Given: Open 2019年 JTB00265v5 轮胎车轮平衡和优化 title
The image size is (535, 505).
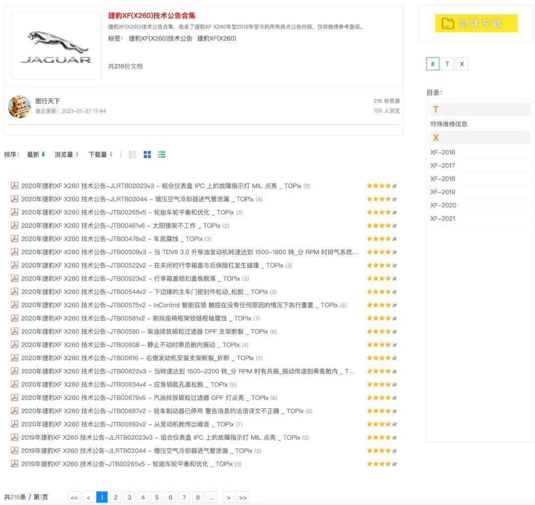Looking at the screenshot, I should tap(127, 464).
